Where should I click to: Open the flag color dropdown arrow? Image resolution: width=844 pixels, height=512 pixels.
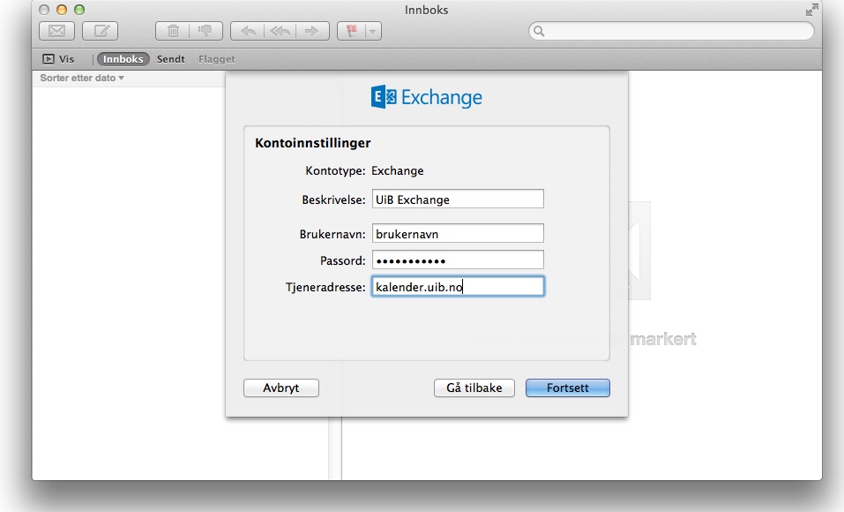pos(373,31)
